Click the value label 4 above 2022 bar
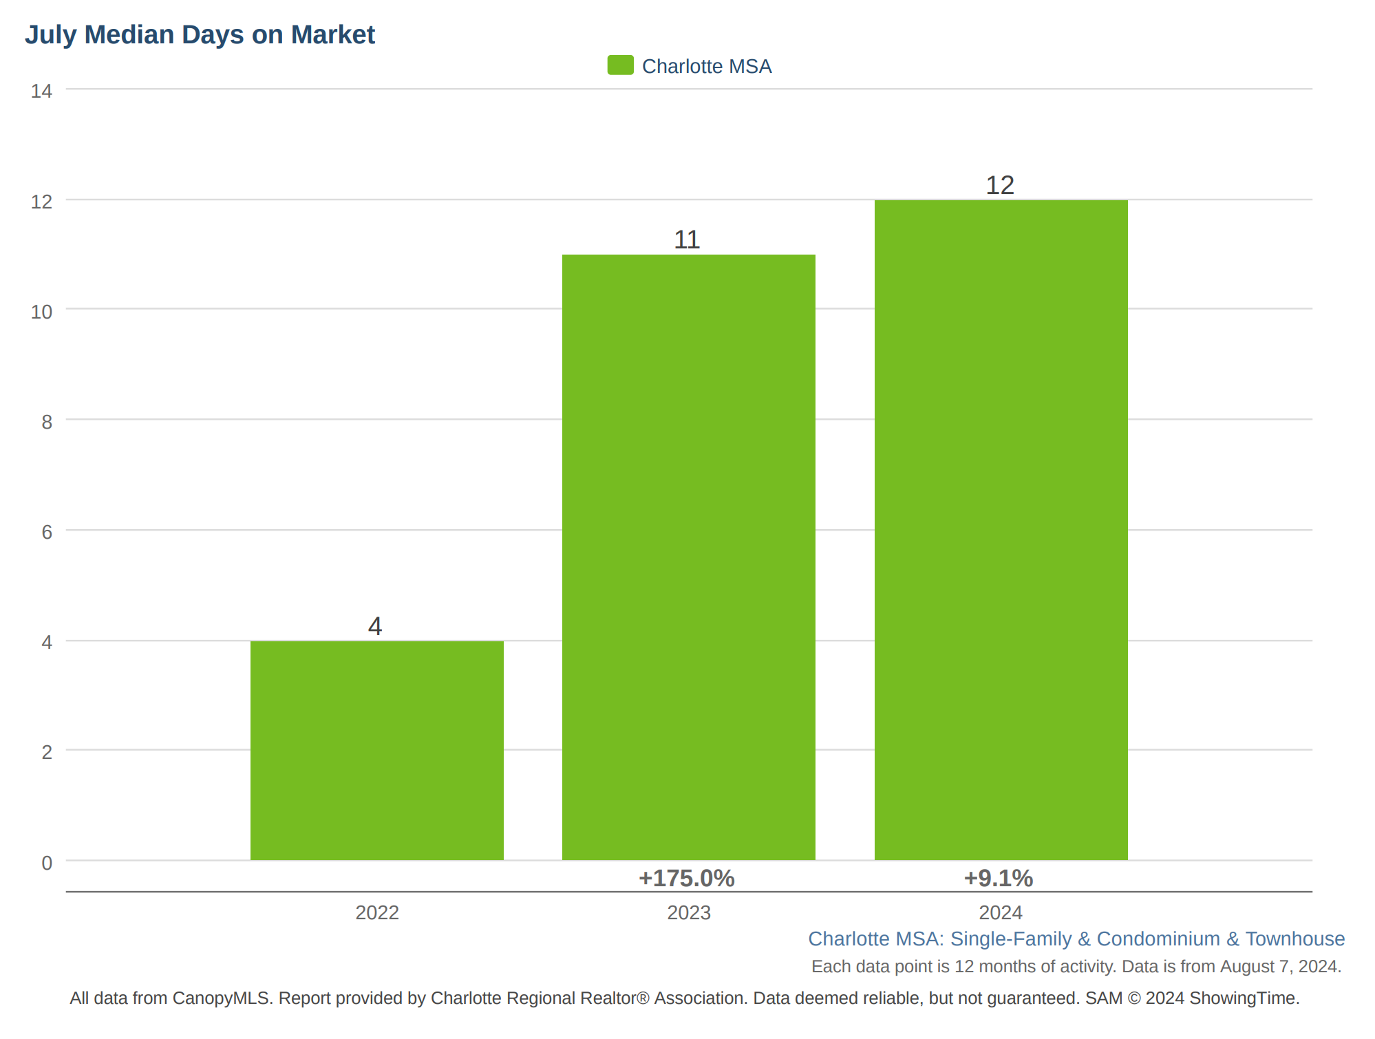1375x1039 pixels. 375,626
